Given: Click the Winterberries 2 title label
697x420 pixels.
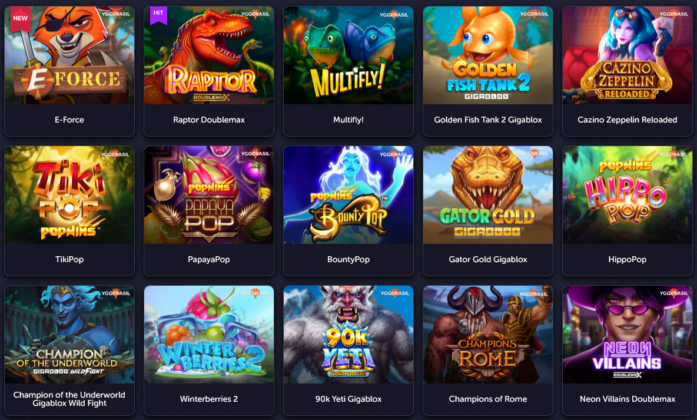Looking at the screenshot, I should click(209, 399).
